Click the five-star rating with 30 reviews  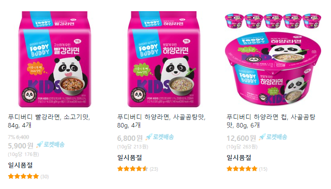24,177
